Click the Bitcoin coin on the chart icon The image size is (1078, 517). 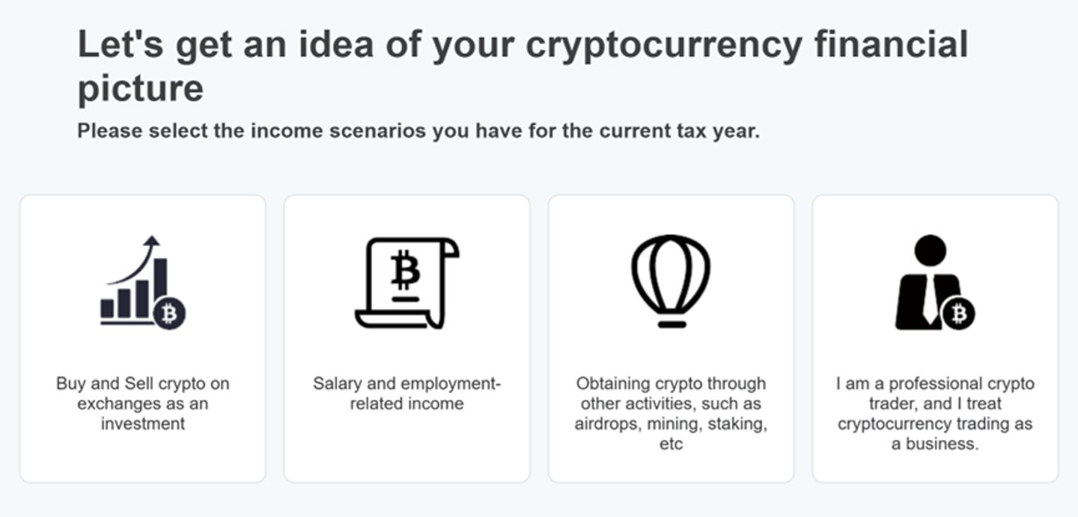tap(169, 313)
